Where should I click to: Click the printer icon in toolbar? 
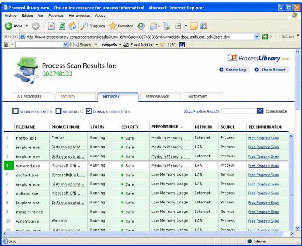pyautogui.click(x=166, y=26)
